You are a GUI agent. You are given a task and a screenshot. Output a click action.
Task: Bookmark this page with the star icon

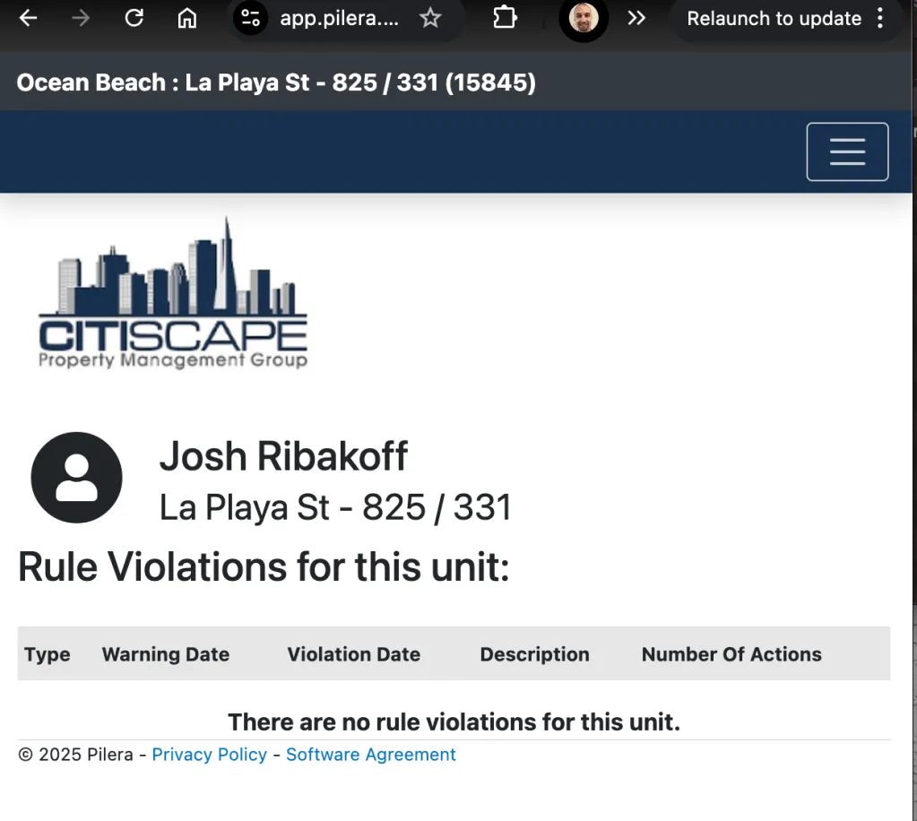click(x=430, y=18)
